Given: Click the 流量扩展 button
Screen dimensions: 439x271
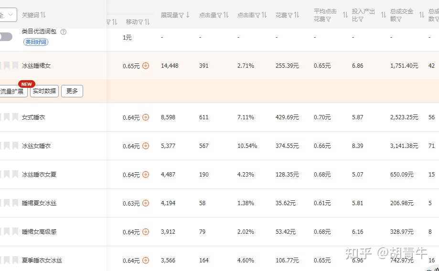Looking at the screenshot, I should pyautogui.click(x=13, y=91).
